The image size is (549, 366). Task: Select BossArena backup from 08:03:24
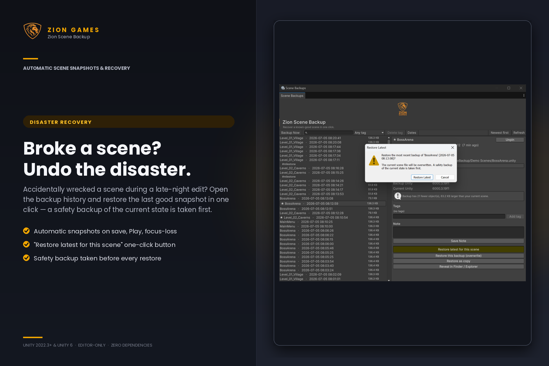click(332, 270)
